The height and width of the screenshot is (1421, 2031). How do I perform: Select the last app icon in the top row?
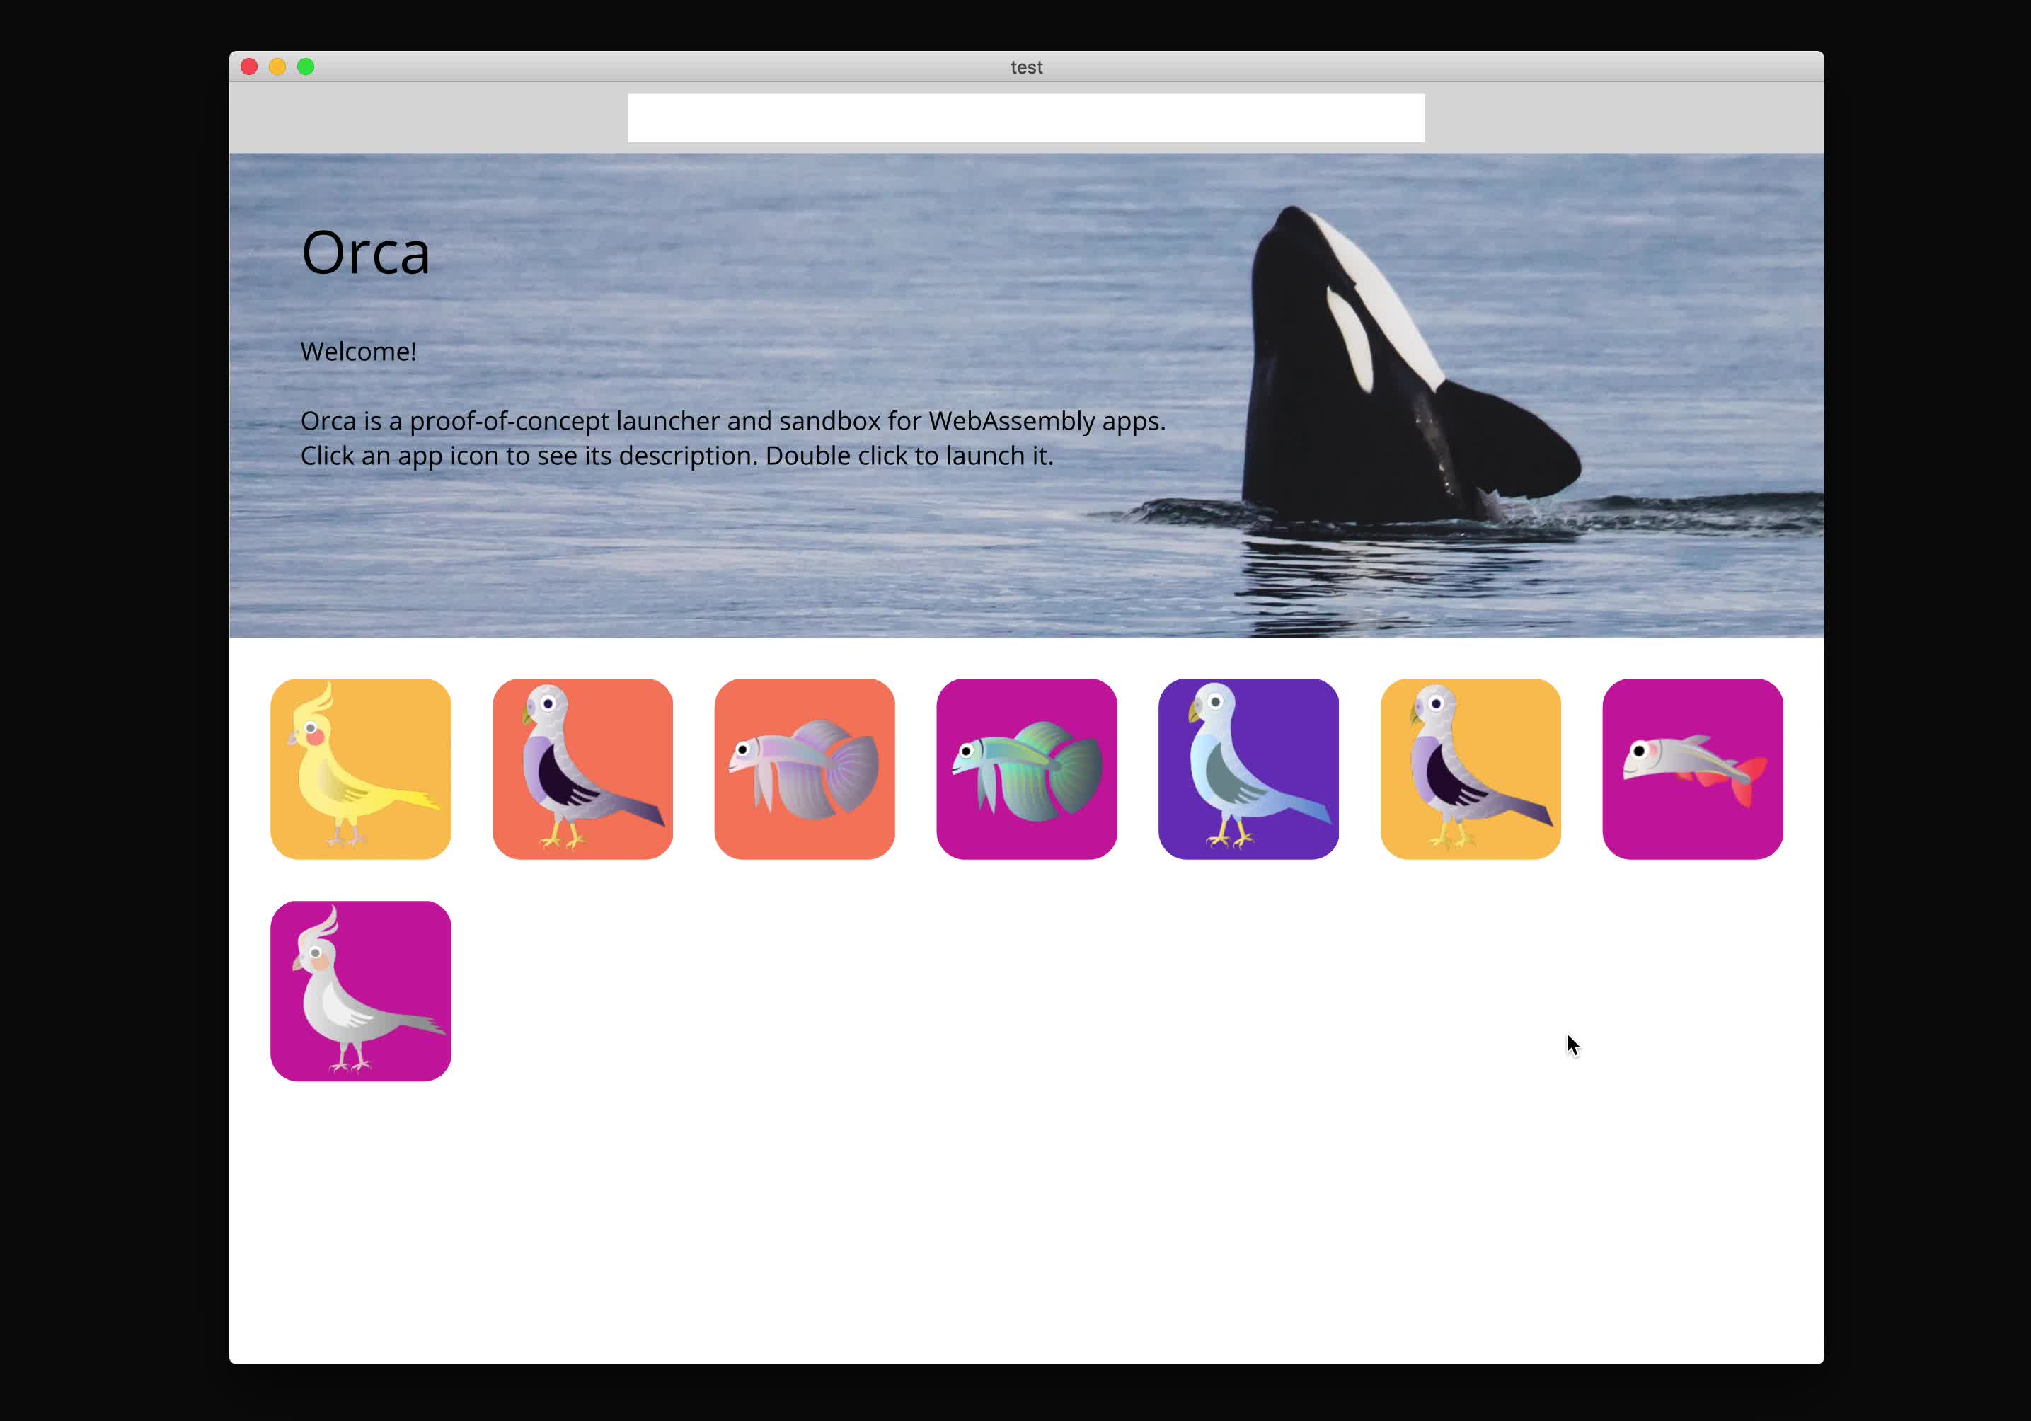(1693, 768)
